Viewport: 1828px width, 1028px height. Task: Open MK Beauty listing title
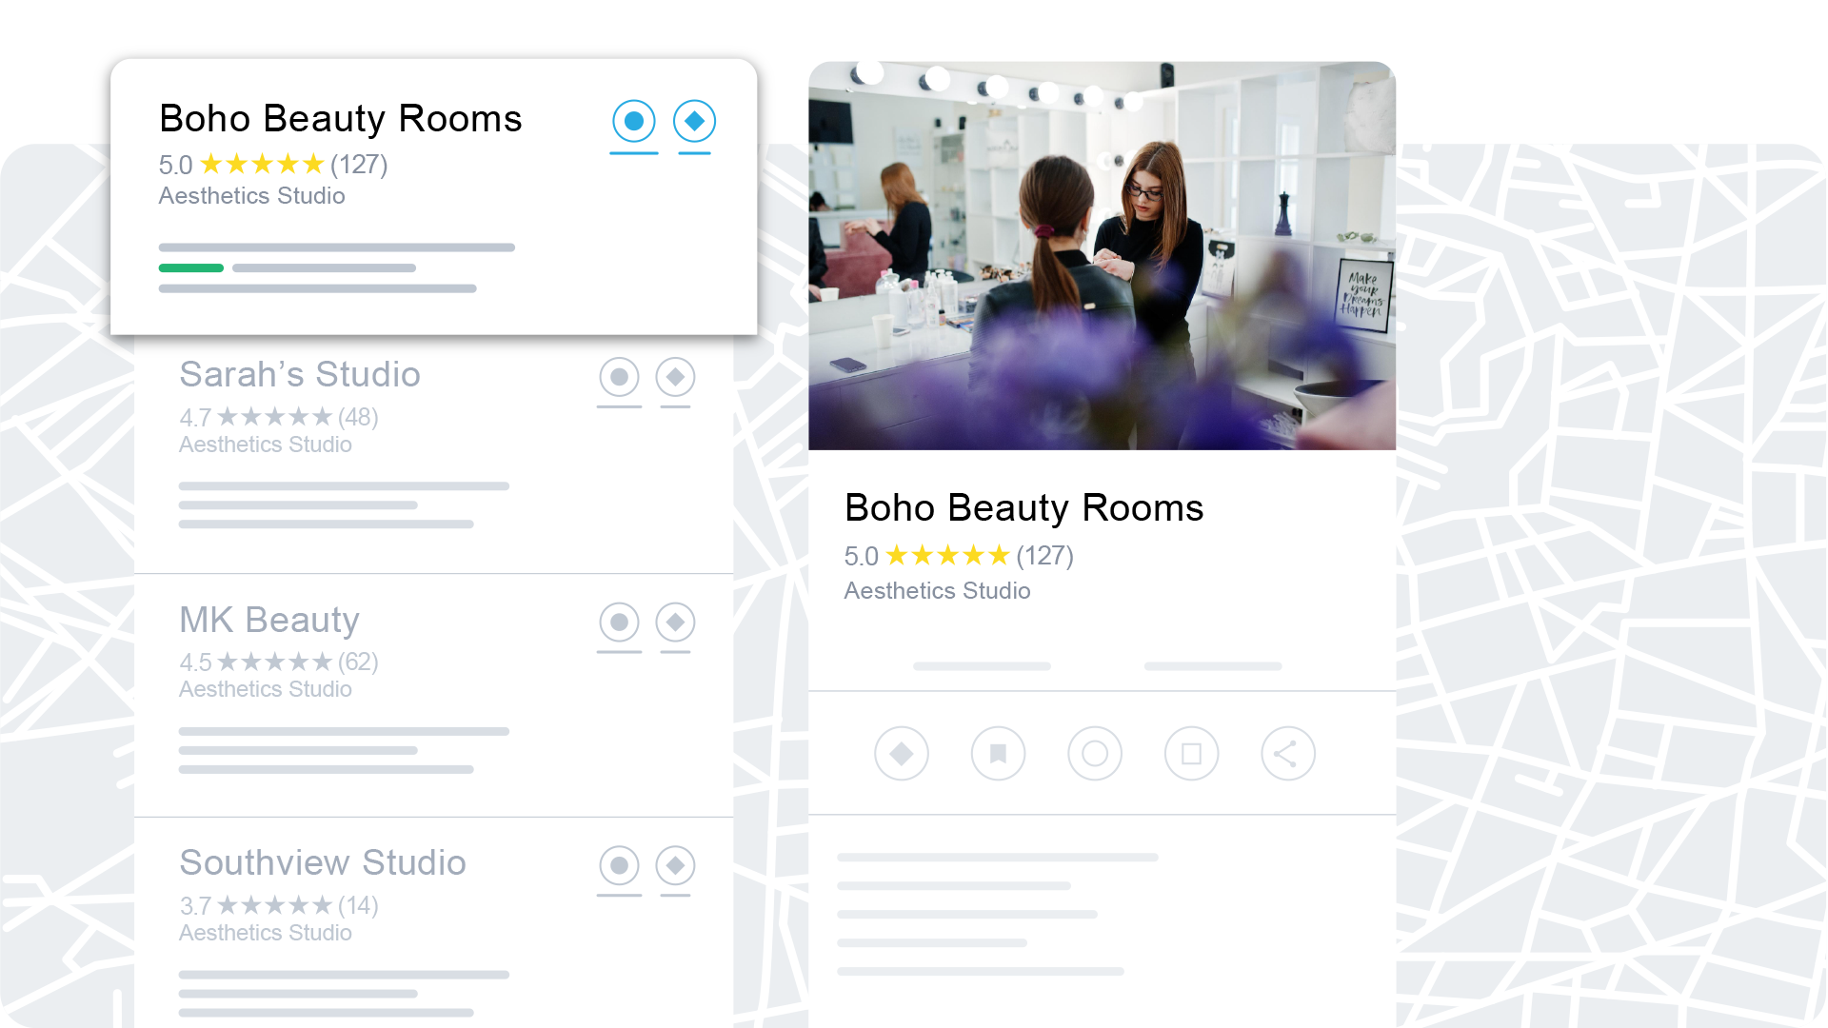[x=269, y=621]
